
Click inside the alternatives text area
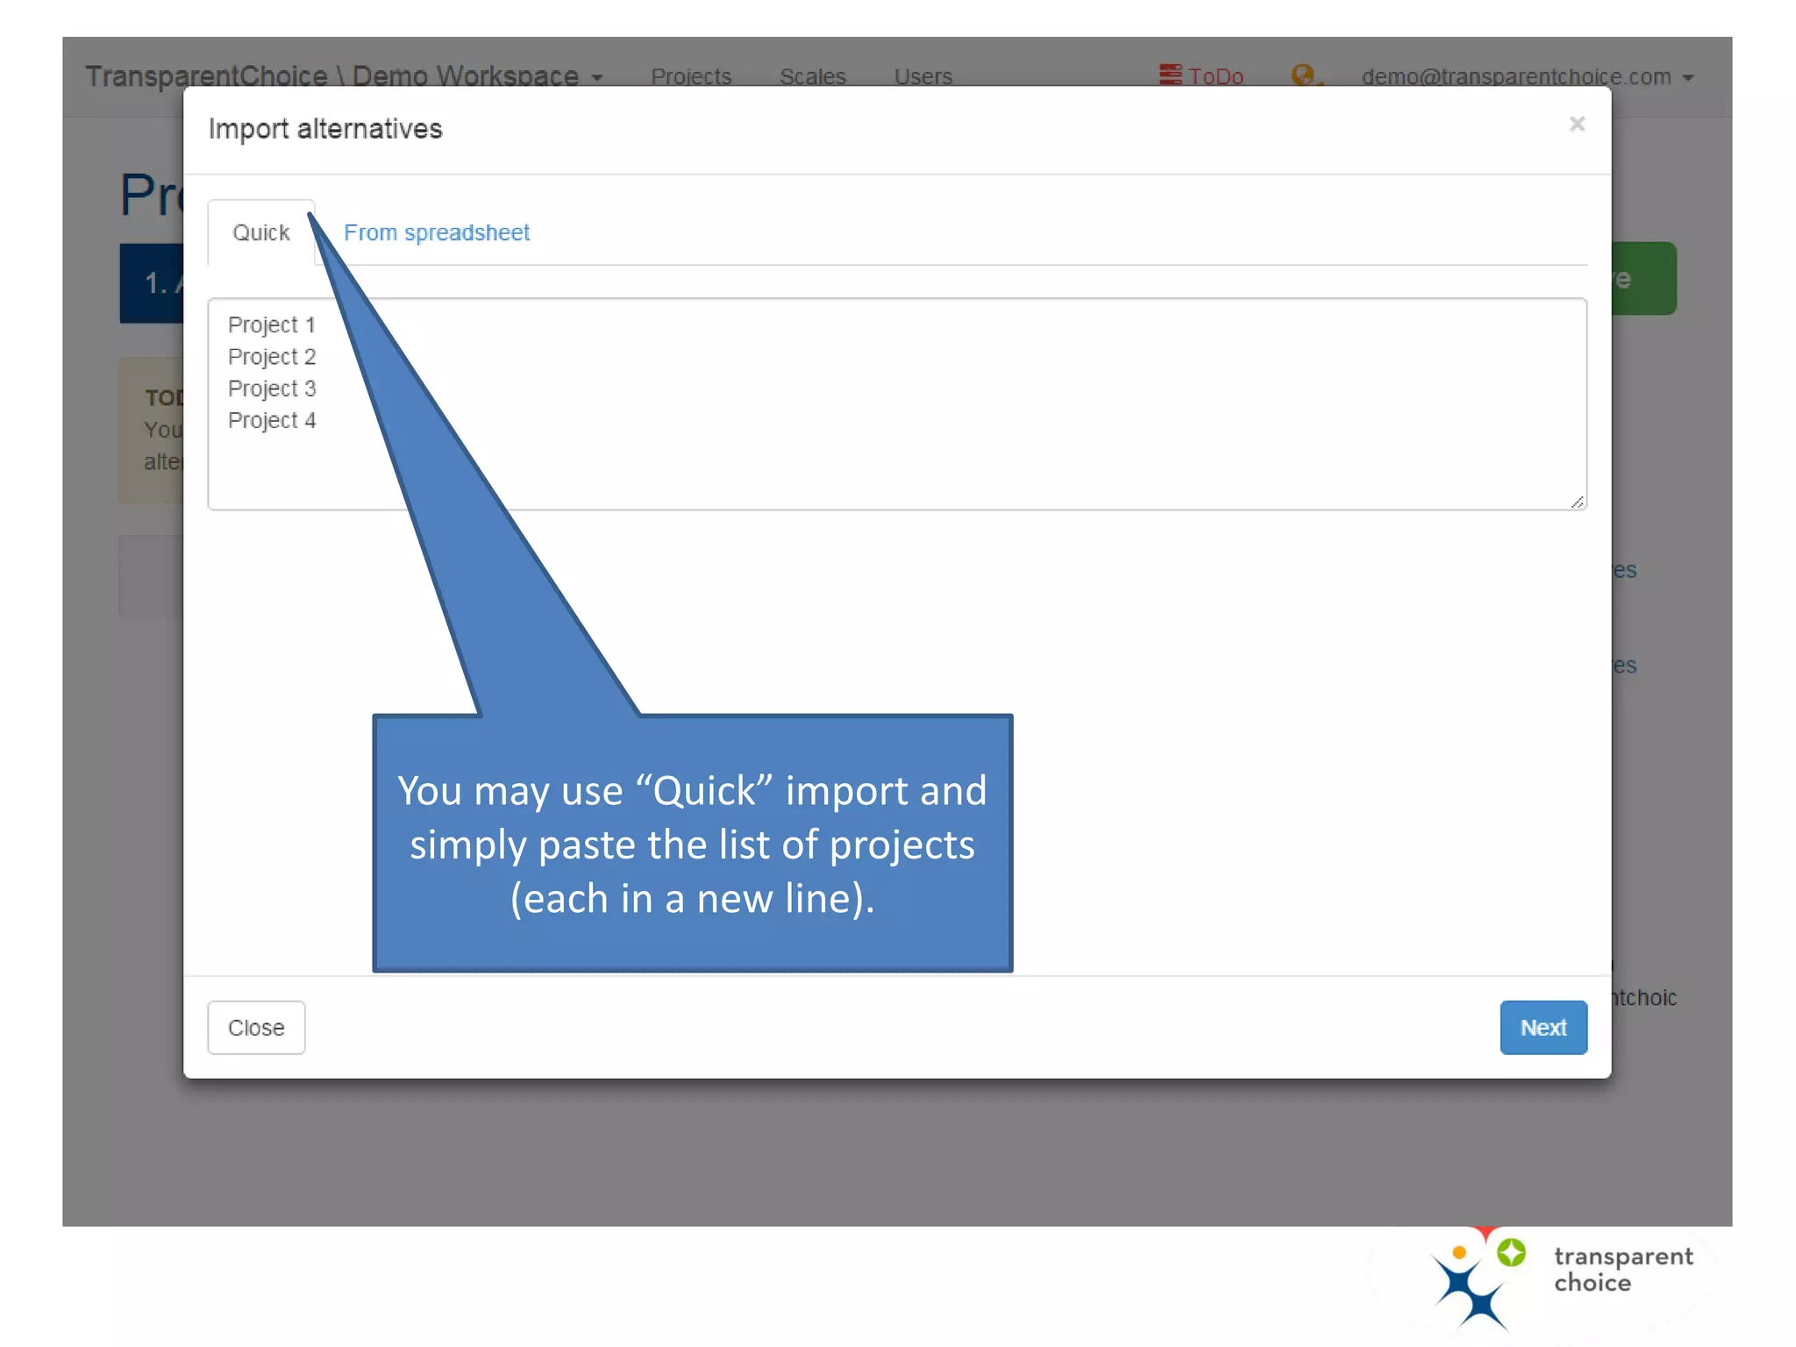point(897,403)
